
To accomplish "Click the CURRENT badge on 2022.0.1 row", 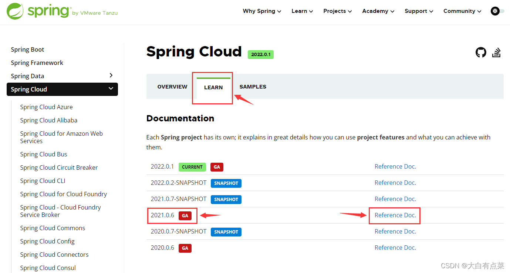I will 192,167.
